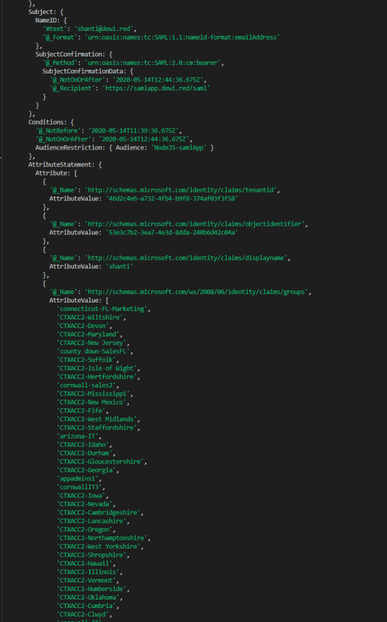Click the 'cornwall-sales2' group entry
Screen dimensions: 387x622
87,386
